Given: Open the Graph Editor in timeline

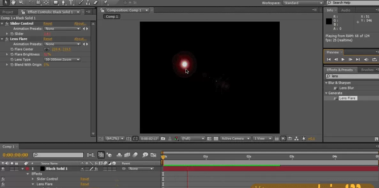Looking at the screenshot, I should 153,155.
